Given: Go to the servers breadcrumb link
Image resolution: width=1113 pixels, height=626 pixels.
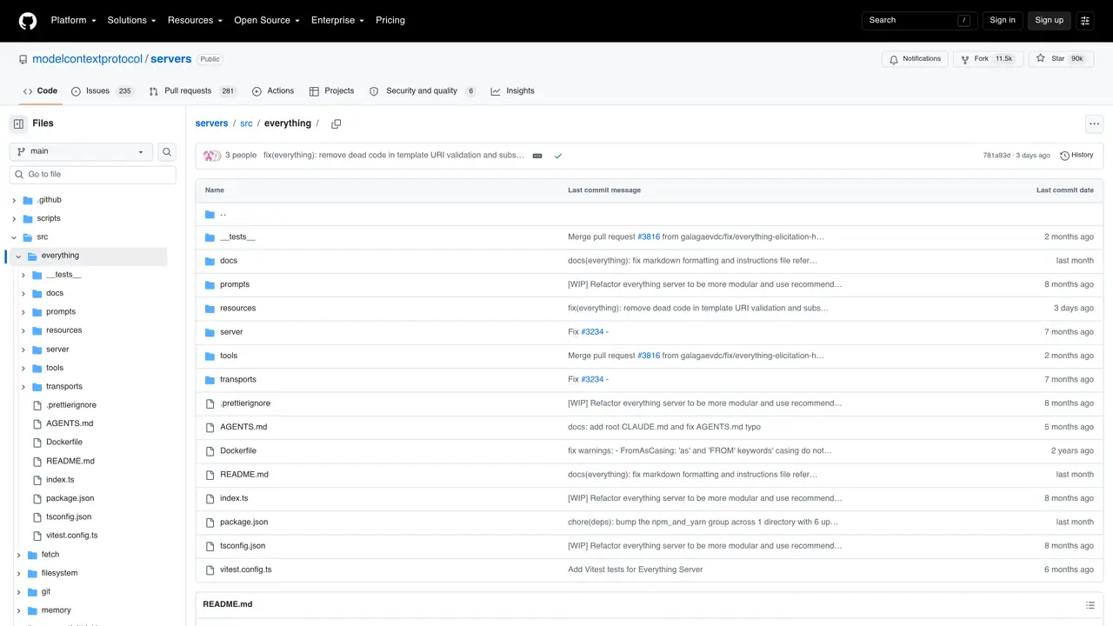Looking at the screenshot, I should click(211, 123).
